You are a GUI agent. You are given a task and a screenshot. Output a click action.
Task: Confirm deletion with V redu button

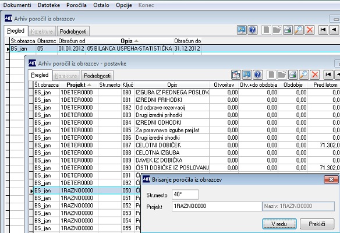click(279, 224)
